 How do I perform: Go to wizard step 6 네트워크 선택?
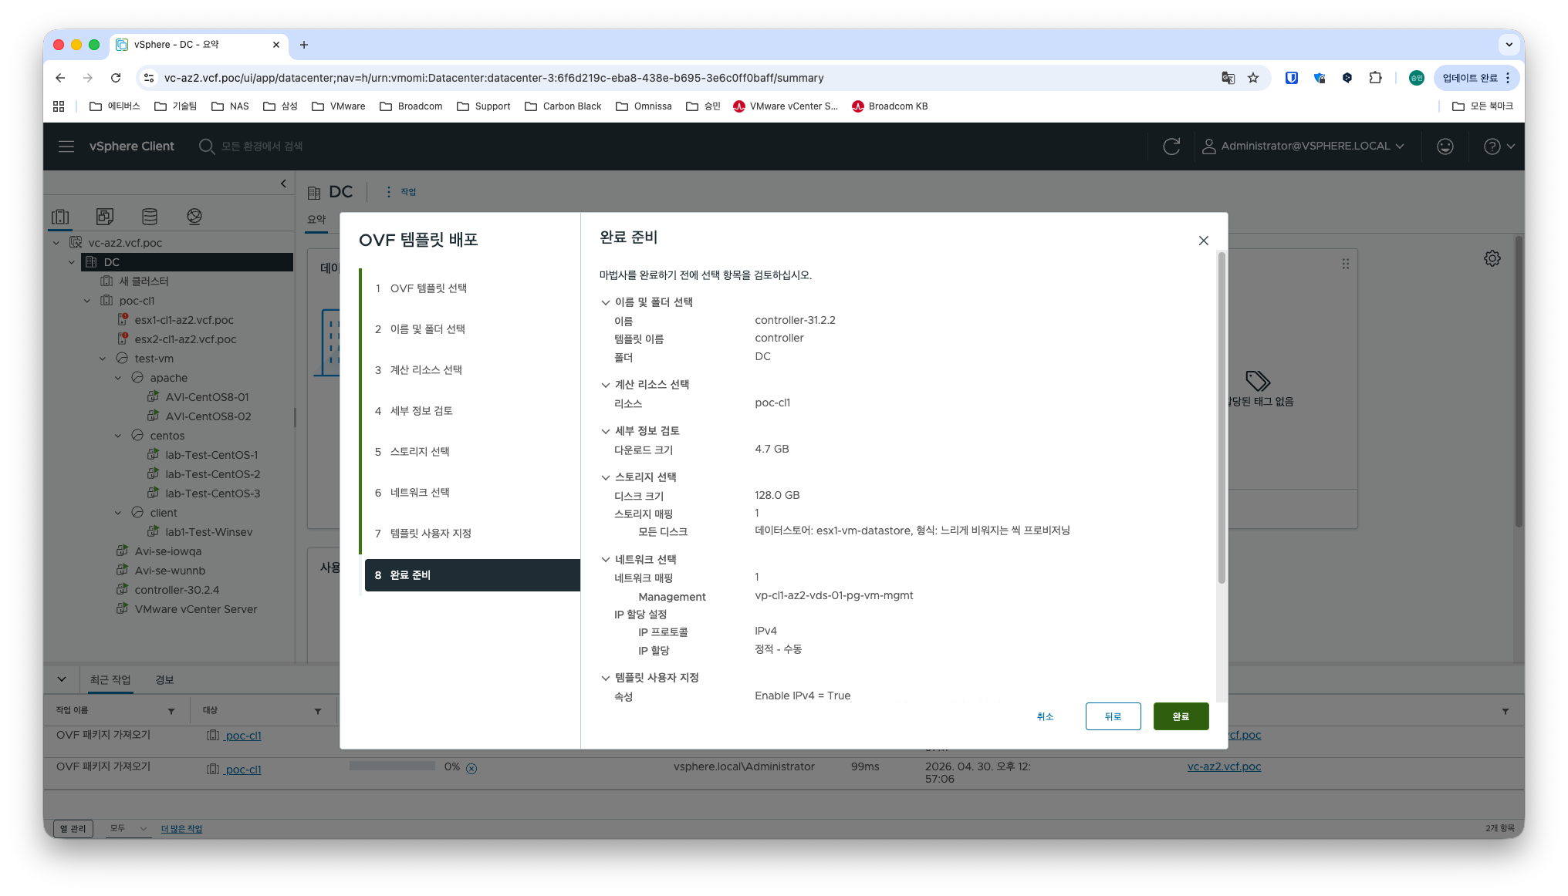click(x=420, y=493)
